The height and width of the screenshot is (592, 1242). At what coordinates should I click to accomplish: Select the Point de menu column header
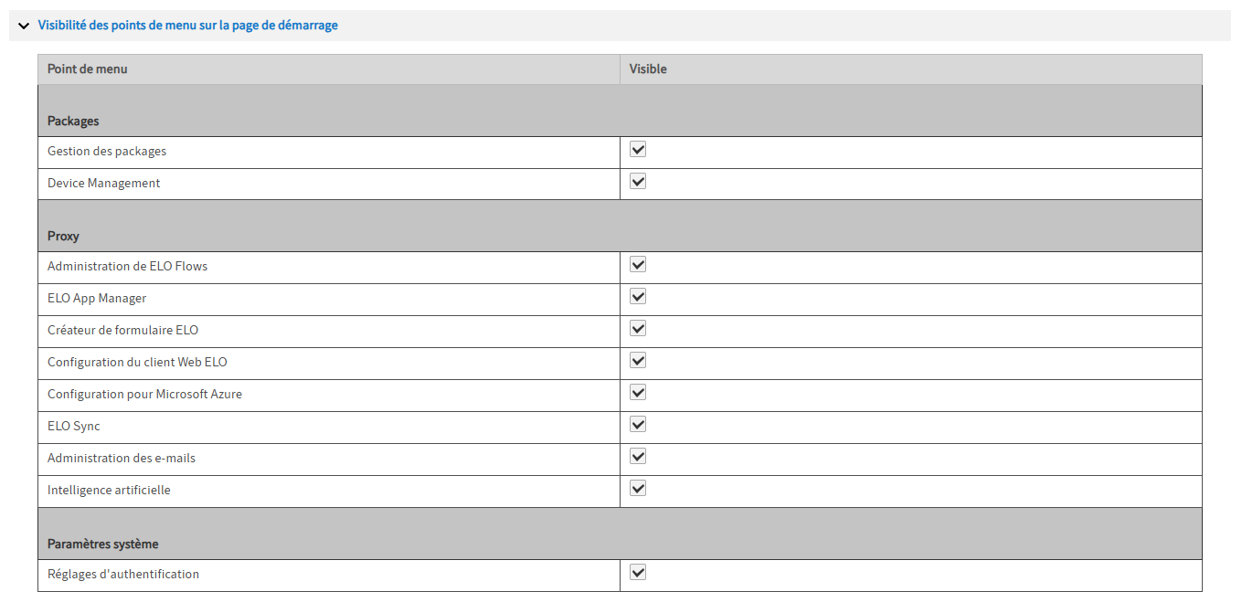(x=87, y=69)
